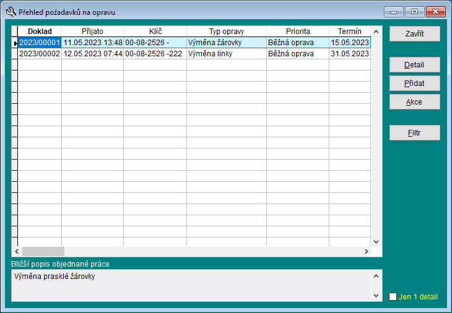Screen dimensions: 452x313
Task: Click the Přijato column header
Action: [92, 31]
